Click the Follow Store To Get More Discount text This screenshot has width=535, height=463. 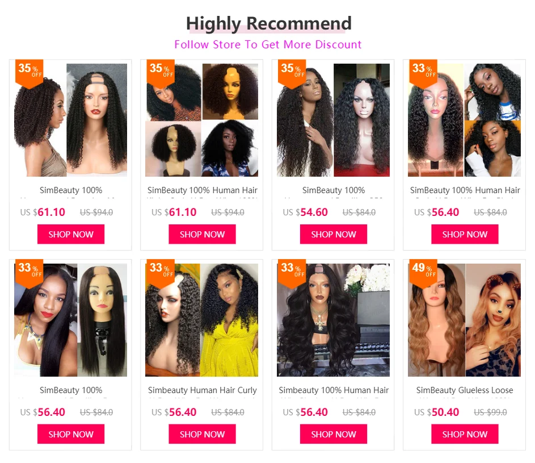tap(268, 44)
